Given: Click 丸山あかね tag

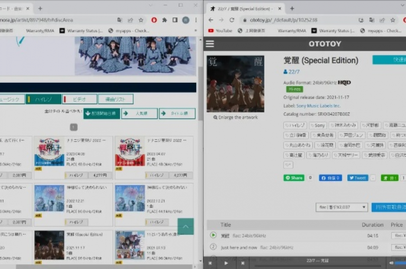Looking at the screenshot, I should (298, 145).
